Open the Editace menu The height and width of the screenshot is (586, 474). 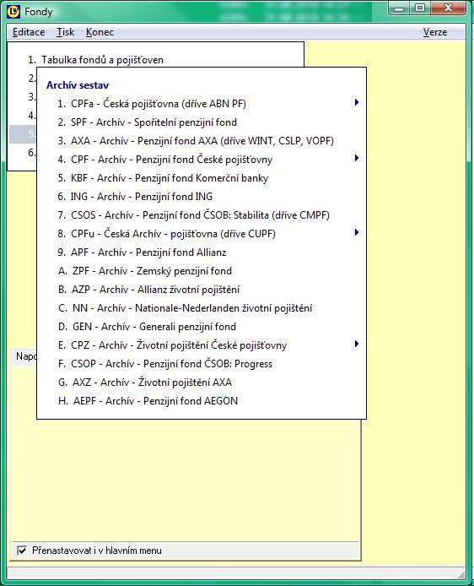pyautogui.click(x=29, y=32)
